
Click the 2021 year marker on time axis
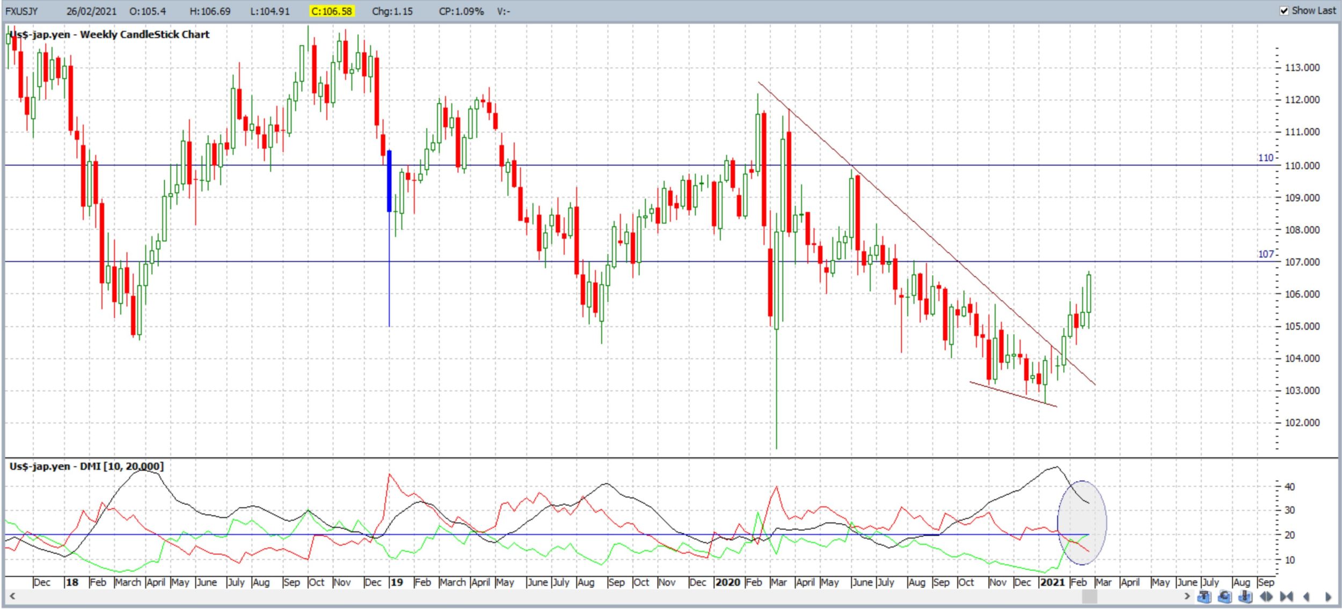[1052, 582]
